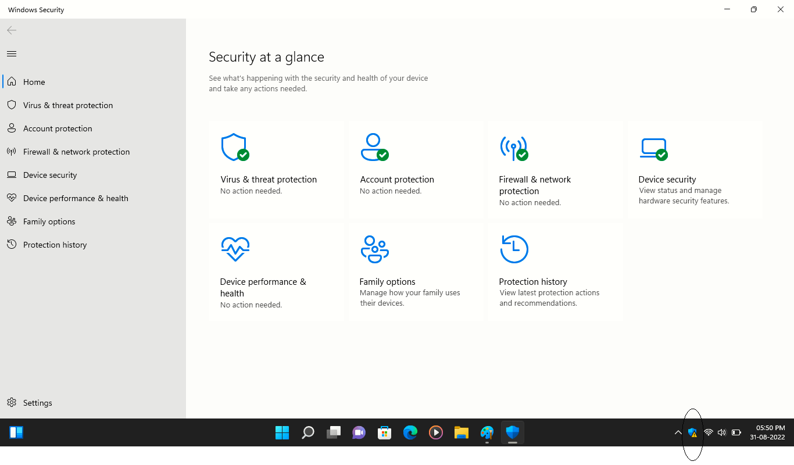Viewport: 794px width, 465px height.
Task: Click the Settings gear icon
Action: (x=12, y=402)
